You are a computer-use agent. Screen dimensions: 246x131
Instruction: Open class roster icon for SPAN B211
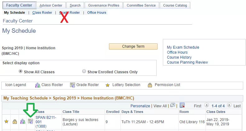pos(23,121)
